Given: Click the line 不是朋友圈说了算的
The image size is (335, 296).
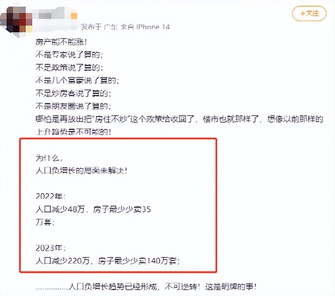Looking at the screenshot, I should pyautogui.click(x=73, y=106).
